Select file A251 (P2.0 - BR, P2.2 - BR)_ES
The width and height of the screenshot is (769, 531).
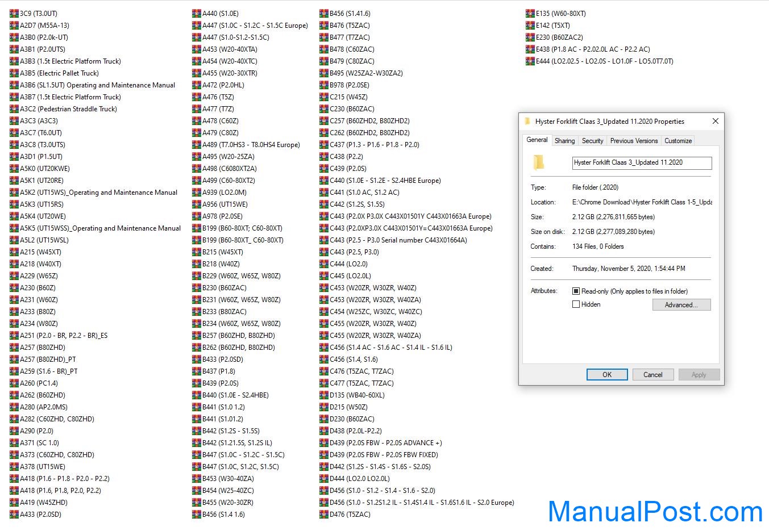coord(59,335)
